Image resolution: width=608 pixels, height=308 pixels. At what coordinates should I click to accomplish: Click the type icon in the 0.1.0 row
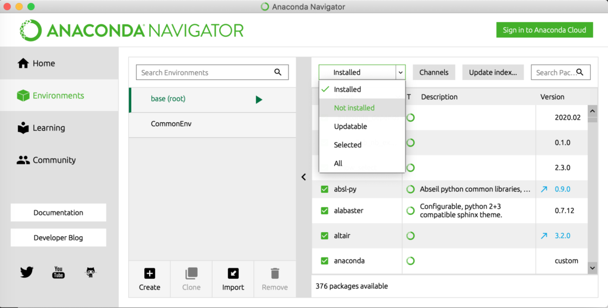[x=410, y=142]
